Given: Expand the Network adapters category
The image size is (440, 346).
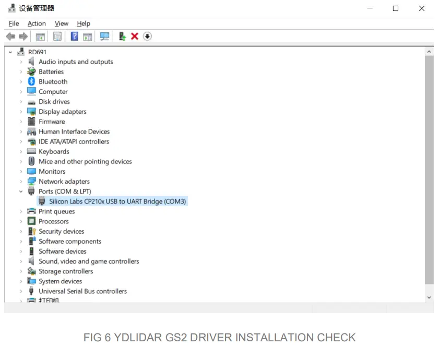Looking at the screenshot, I should [21, 181].
